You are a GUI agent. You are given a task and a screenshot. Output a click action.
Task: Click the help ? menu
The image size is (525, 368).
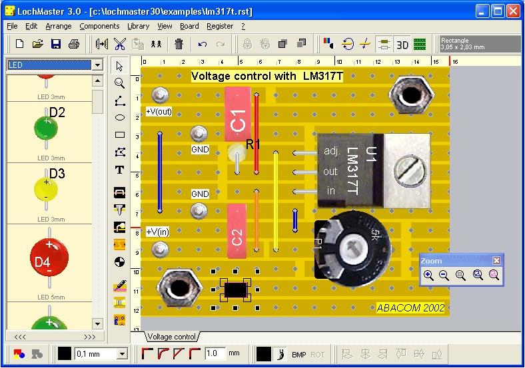tap(243, 26)
